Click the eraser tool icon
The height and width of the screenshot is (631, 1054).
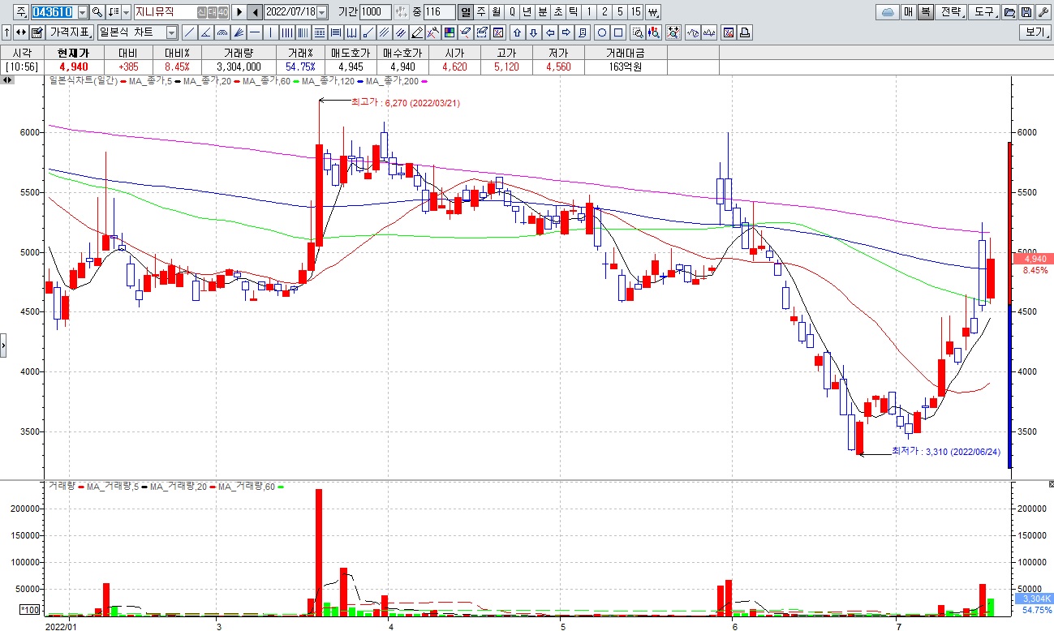[467, 32]
